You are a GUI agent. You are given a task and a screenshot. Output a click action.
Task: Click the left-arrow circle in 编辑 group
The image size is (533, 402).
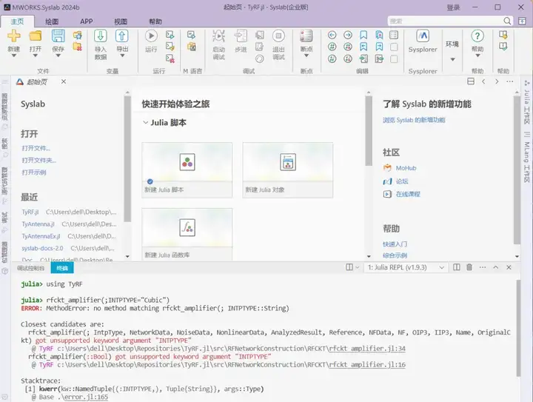click(x=332, y=35)
